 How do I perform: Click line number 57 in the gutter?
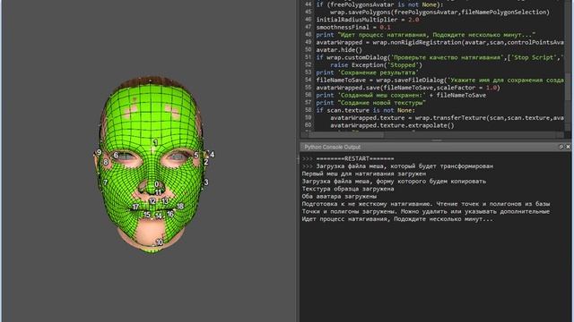pos(309,103)
